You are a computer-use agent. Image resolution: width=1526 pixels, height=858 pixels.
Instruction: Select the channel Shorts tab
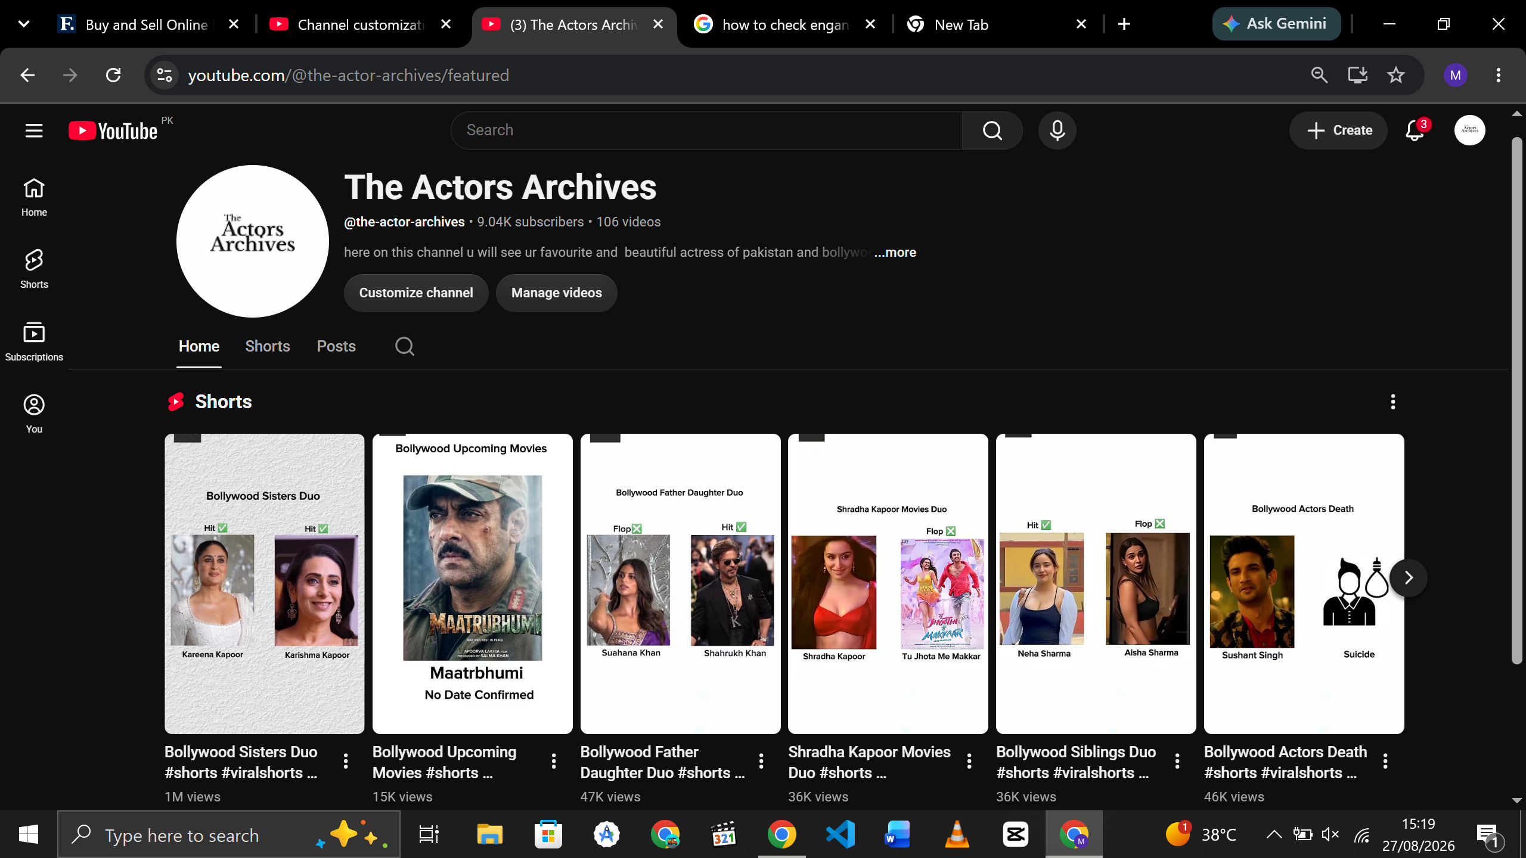(268, 346)
